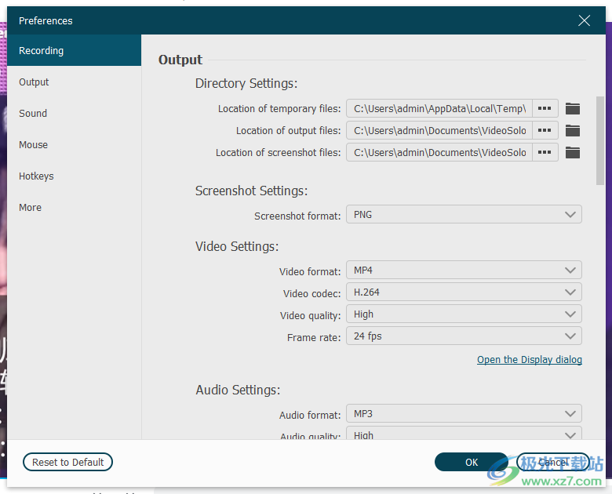This screenshot has height=494, width=612.
Task: Browse for output files location (three dots)
Action: click(x=545, y=130)
